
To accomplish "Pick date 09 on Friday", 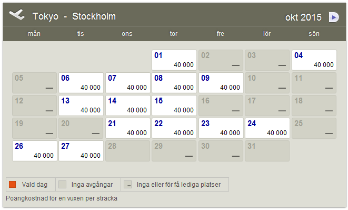I will coord(221,83).
